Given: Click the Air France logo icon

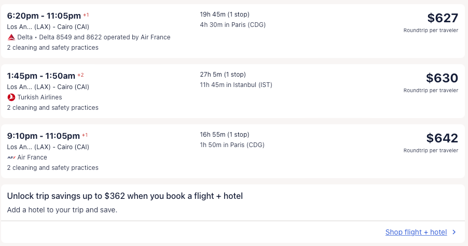Looking at the screenshot, I should coord(11,157).
